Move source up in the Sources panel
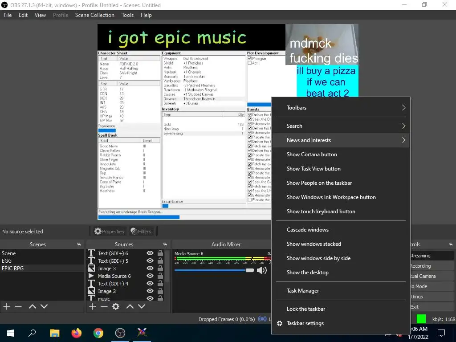Image resolution: width=456 pixels, height=342 pixels. tap(130, 306)
